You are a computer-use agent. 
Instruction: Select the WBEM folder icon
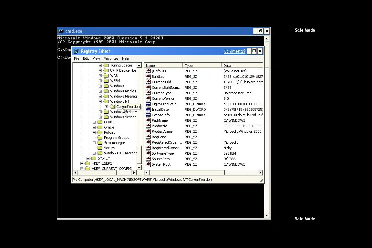click(x=106, y=81)
